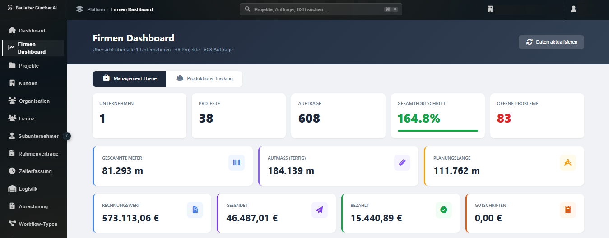Click the 573.113,06 € amount
This screenshot has height=238, width=609.
(130, 218)
